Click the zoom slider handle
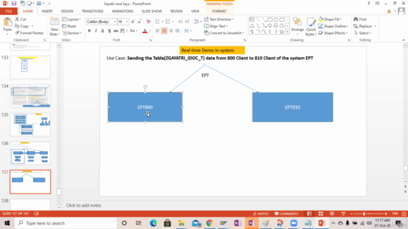Image resolution: width=408 pixels, height=229 pixels. coord(364,214)
